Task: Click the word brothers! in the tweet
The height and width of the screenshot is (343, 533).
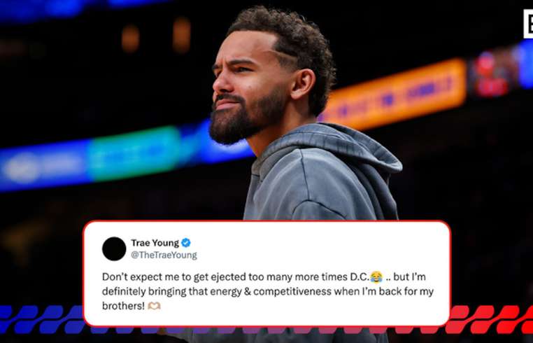Action: click(123, 306)
